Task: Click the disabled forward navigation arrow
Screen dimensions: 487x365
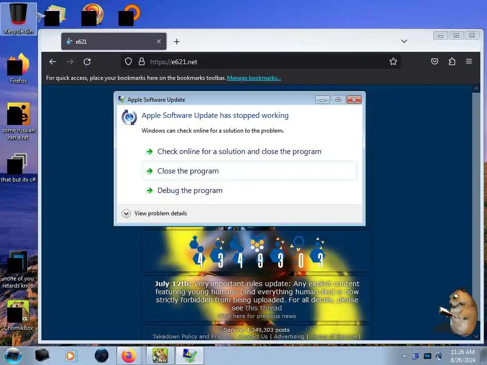Action: click(x=70, y=62)
